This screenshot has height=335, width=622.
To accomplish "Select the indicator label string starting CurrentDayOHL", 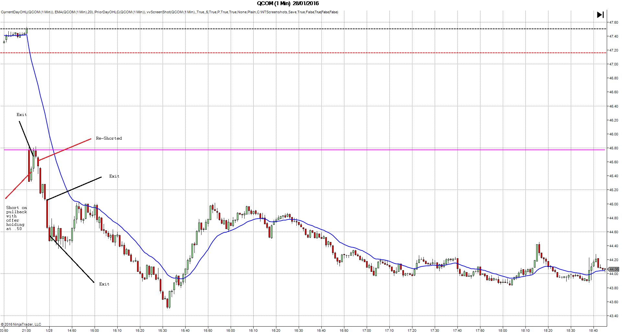I will point(169,12).
